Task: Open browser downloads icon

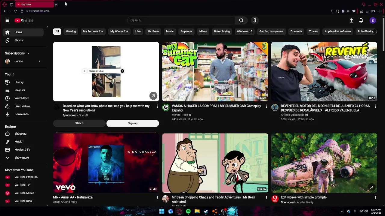Action: 367,11
